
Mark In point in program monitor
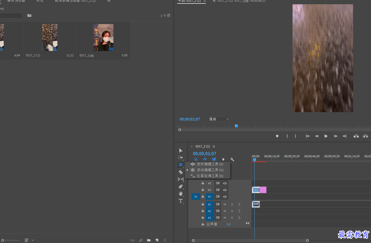(x=287, y=136)
